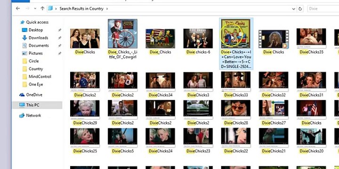Select the DixieChicks5 thumbnail

tap(122, 138)
